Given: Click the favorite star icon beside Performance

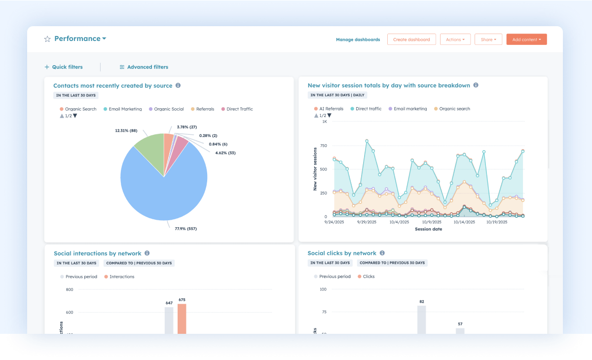Looking at the screenshot, I should click(x=47, y=39).
